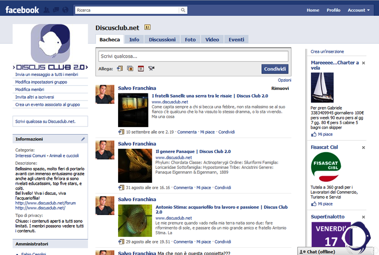Switch to the Eventi tab
379x255 pixels.
(236, 39)
